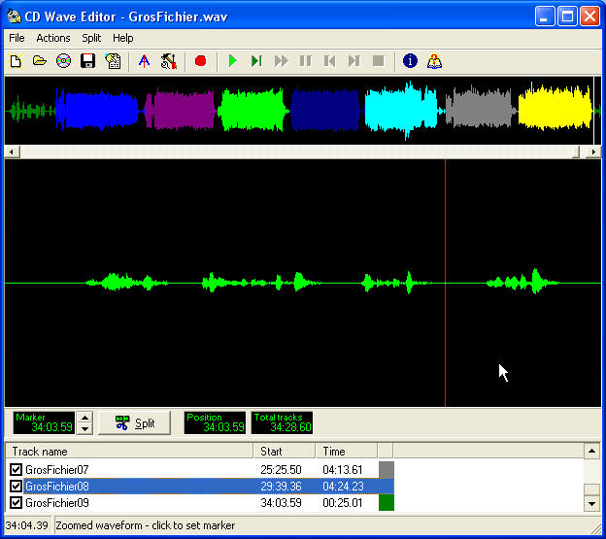Open a file with the folder icon
Screen dimensions: 606x539
40,61
